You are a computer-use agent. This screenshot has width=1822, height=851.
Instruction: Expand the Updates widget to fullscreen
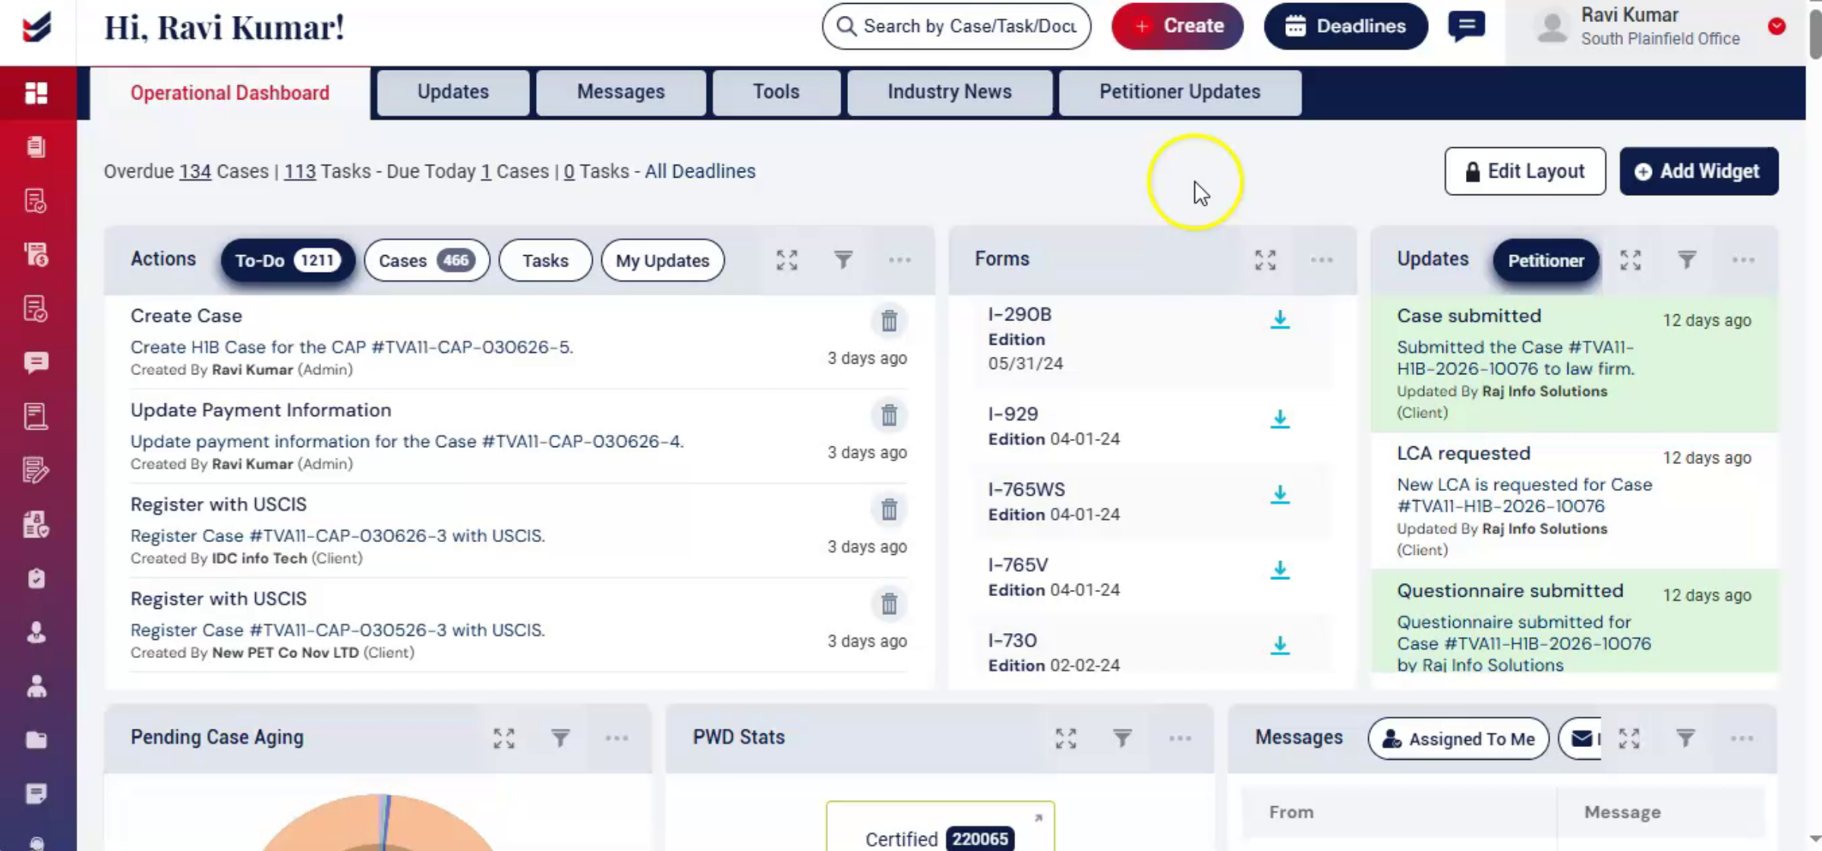click(1631, 260)
